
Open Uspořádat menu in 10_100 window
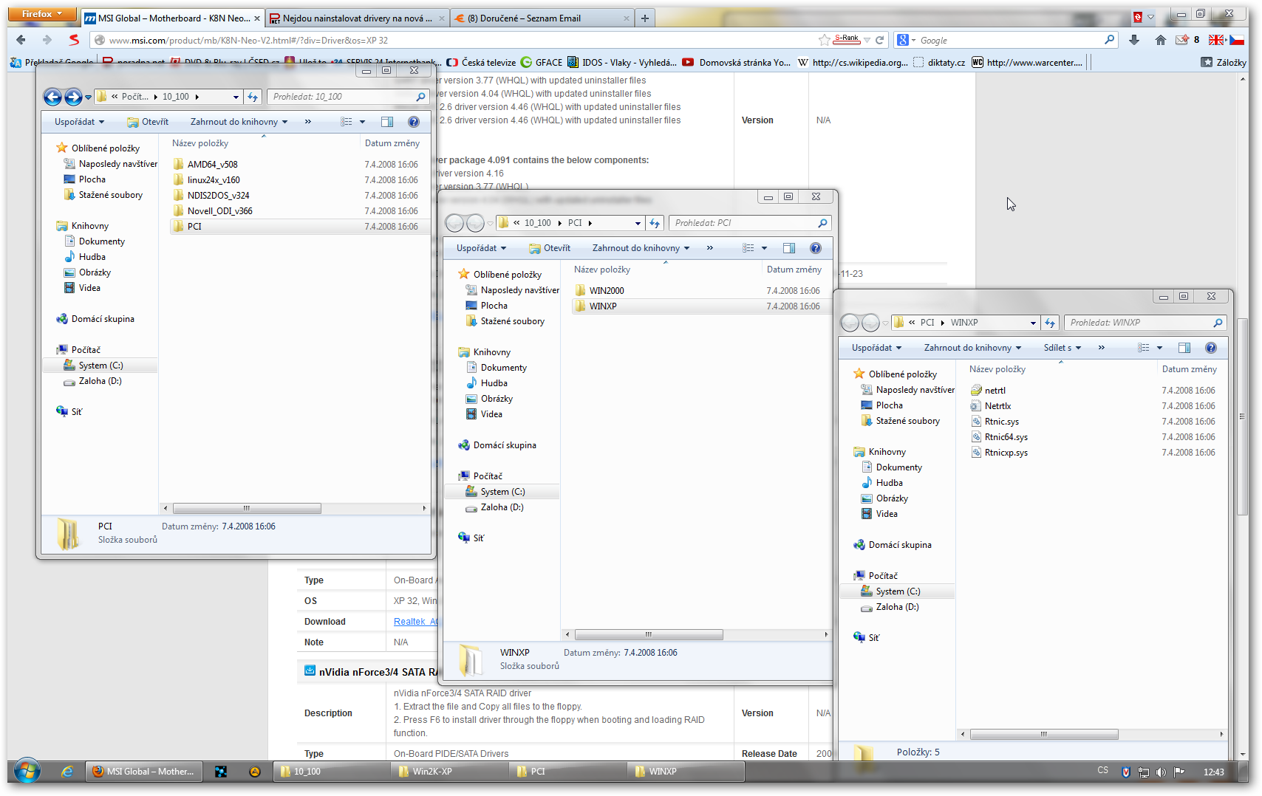click(x=79, y=122)
